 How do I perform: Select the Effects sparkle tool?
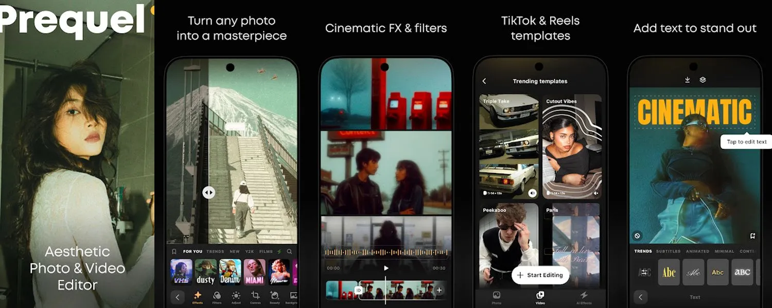coord(198,295)
